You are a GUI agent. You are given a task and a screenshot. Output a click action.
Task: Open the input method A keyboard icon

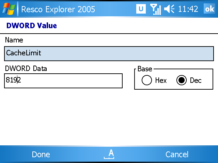click(x=109, y=154)
